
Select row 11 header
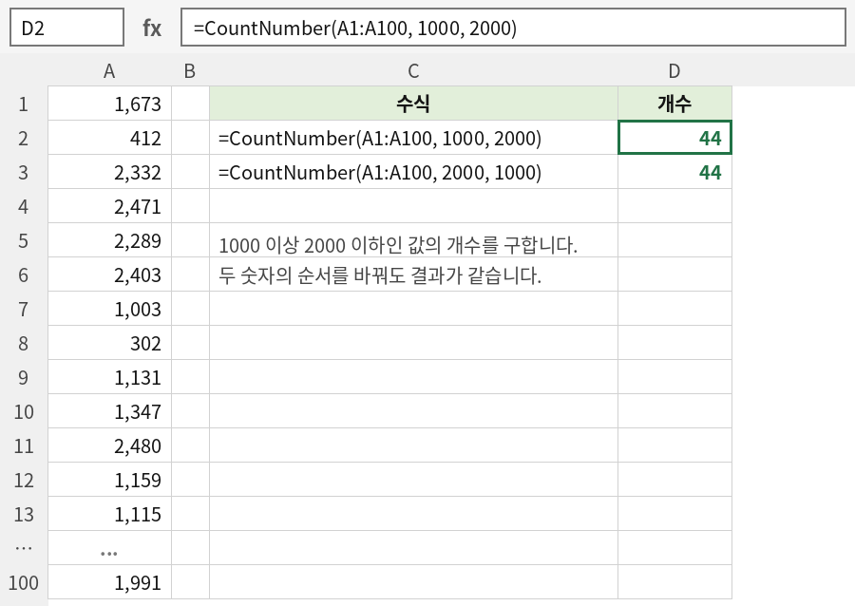24,445
